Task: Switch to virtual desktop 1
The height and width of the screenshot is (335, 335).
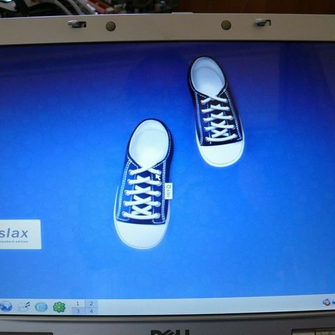Action: pos(77,304)
